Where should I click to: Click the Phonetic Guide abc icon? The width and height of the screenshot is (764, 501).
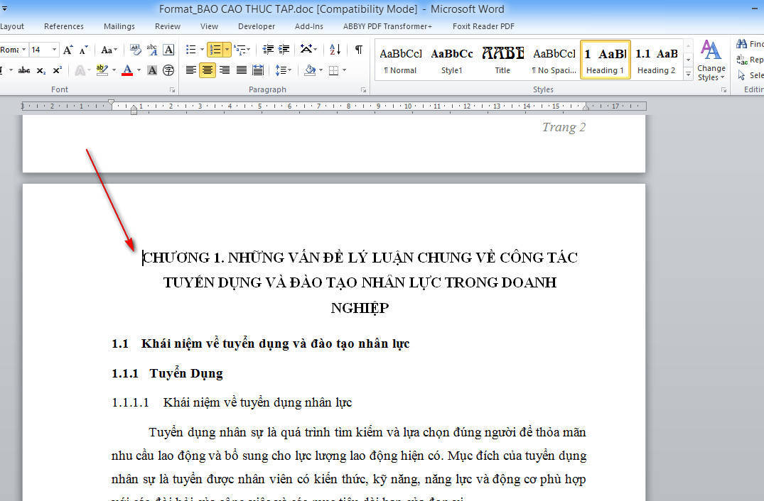point(152,50)
